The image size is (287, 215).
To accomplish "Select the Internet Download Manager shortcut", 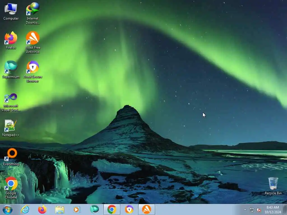I will point(33,13).
